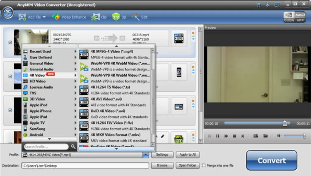
Task: Click the iPhone output format icon
Action: tap(179, 72)
